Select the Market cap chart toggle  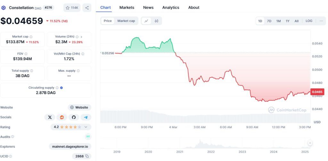(x=126, y=21)
